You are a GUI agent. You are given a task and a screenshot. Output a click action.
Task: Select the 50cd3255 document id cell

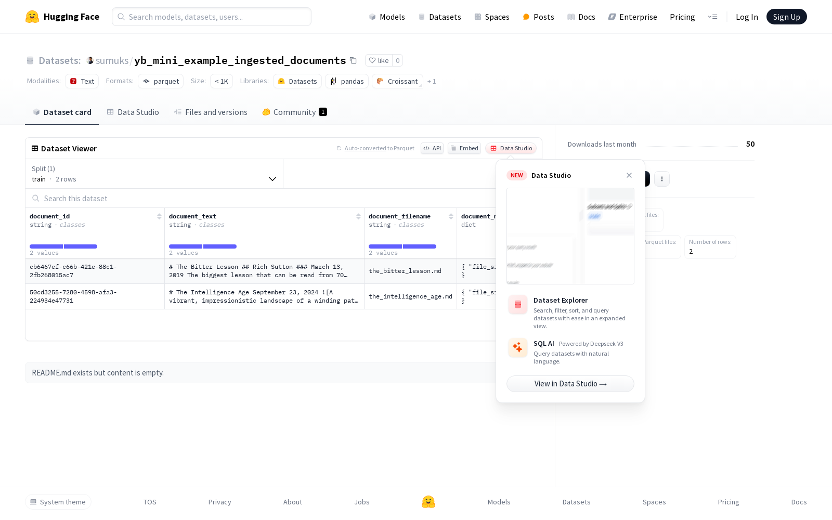click(x=95, y=296)
